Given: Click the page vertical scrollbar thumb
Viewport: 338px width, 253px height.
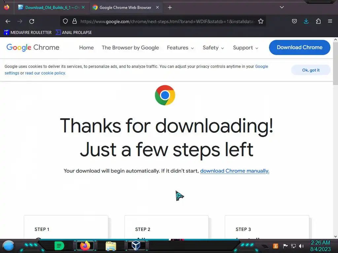Looking at the screenshot, I should [335, 64].
